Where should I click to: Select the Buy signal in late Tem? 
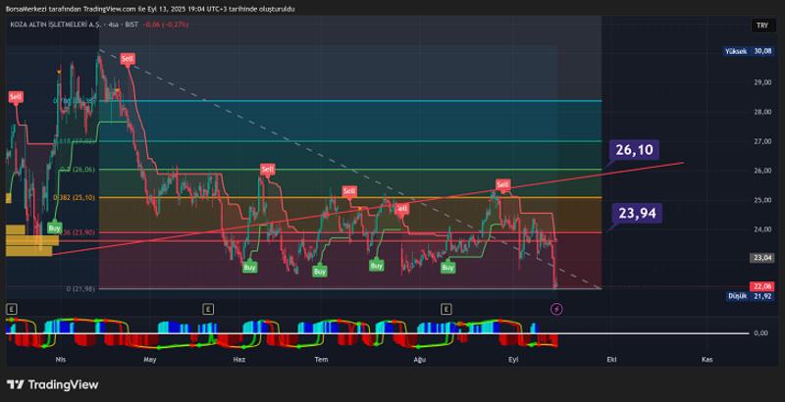(x=377, y=266)
